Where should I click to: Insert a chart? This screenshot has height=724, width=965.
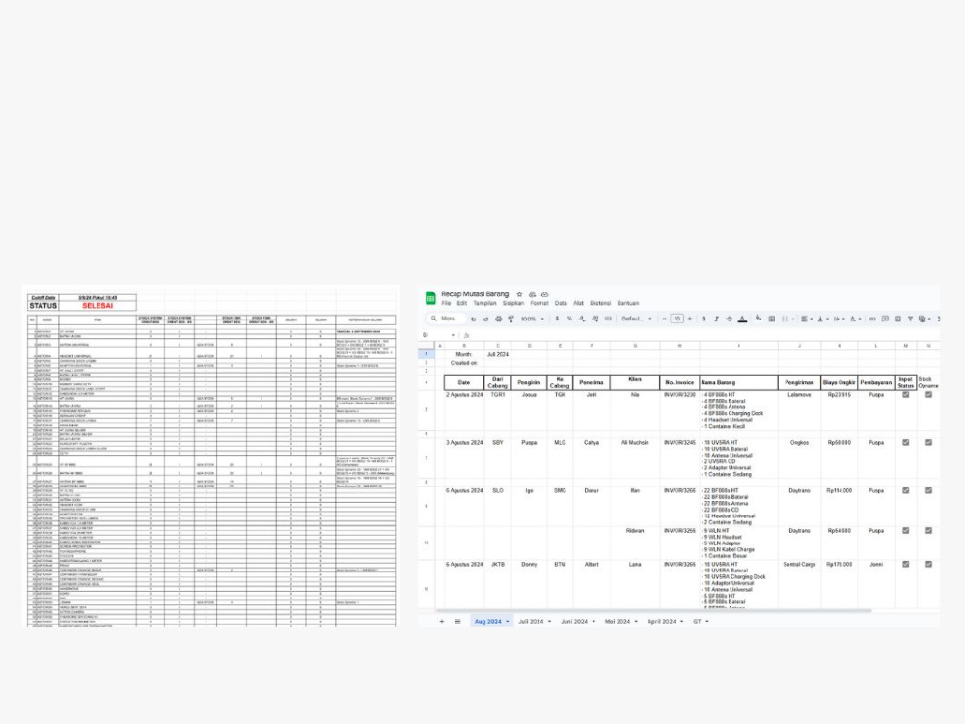click(897, 319)
